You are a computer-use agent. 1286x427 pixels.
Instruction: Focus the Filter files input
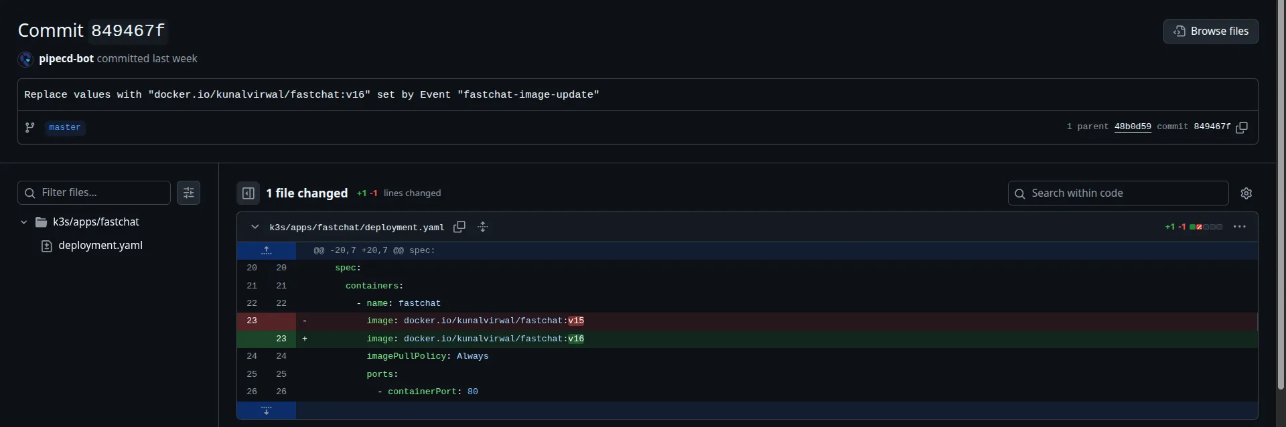point(94,193)
